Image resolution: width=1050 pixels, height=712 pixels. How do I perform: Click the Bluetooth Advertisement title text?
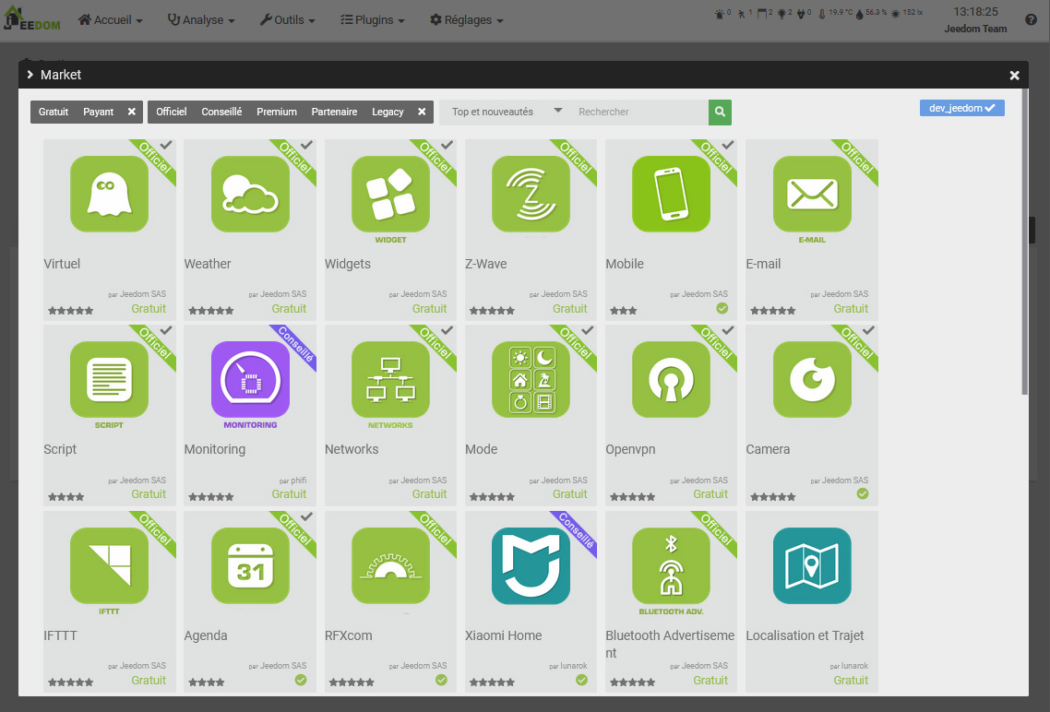(670, 644)
